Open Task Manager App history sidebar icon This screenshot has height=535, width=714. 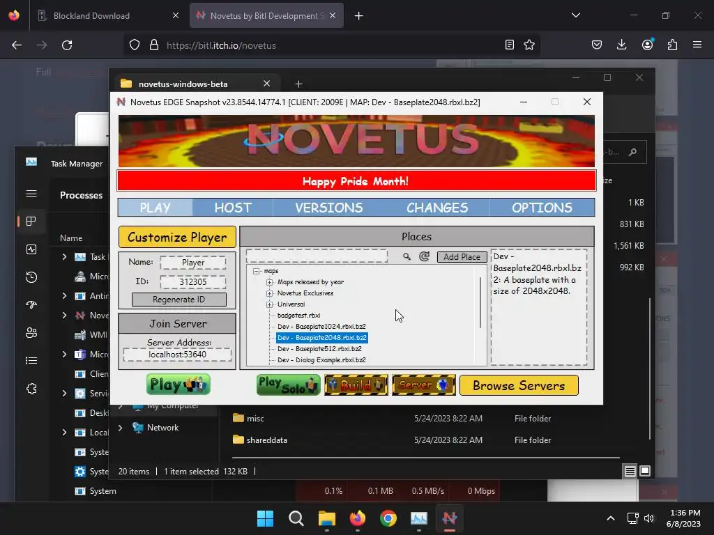[31, 277]
